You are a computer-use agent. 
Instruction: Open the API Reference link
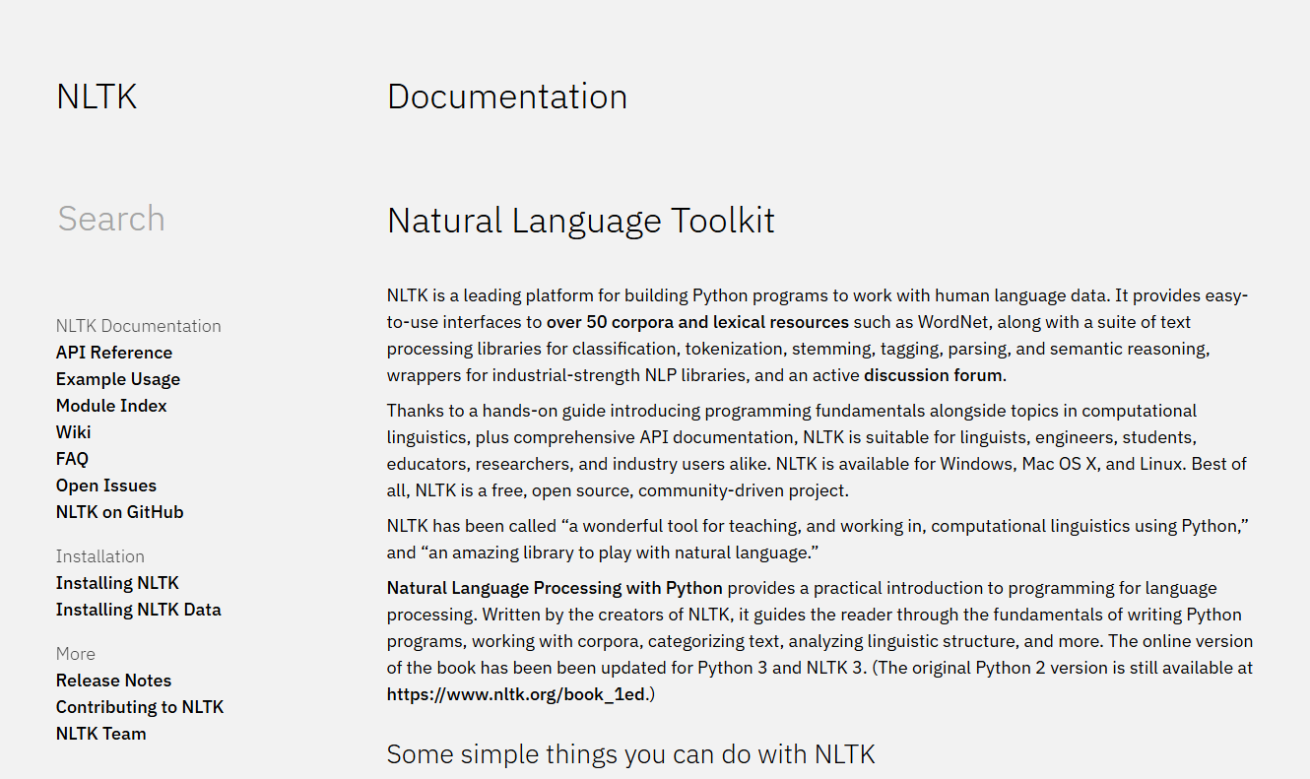point(114,353)
